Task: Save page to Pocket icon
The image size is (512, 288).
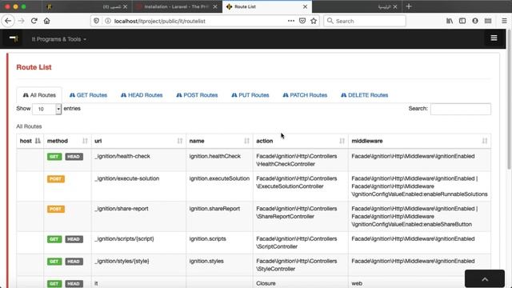Action: (x=302, y=21)
